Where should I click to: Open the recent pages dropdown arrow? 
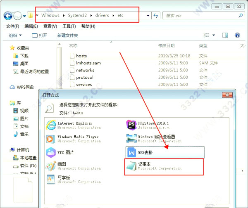[x=24, y=16]
